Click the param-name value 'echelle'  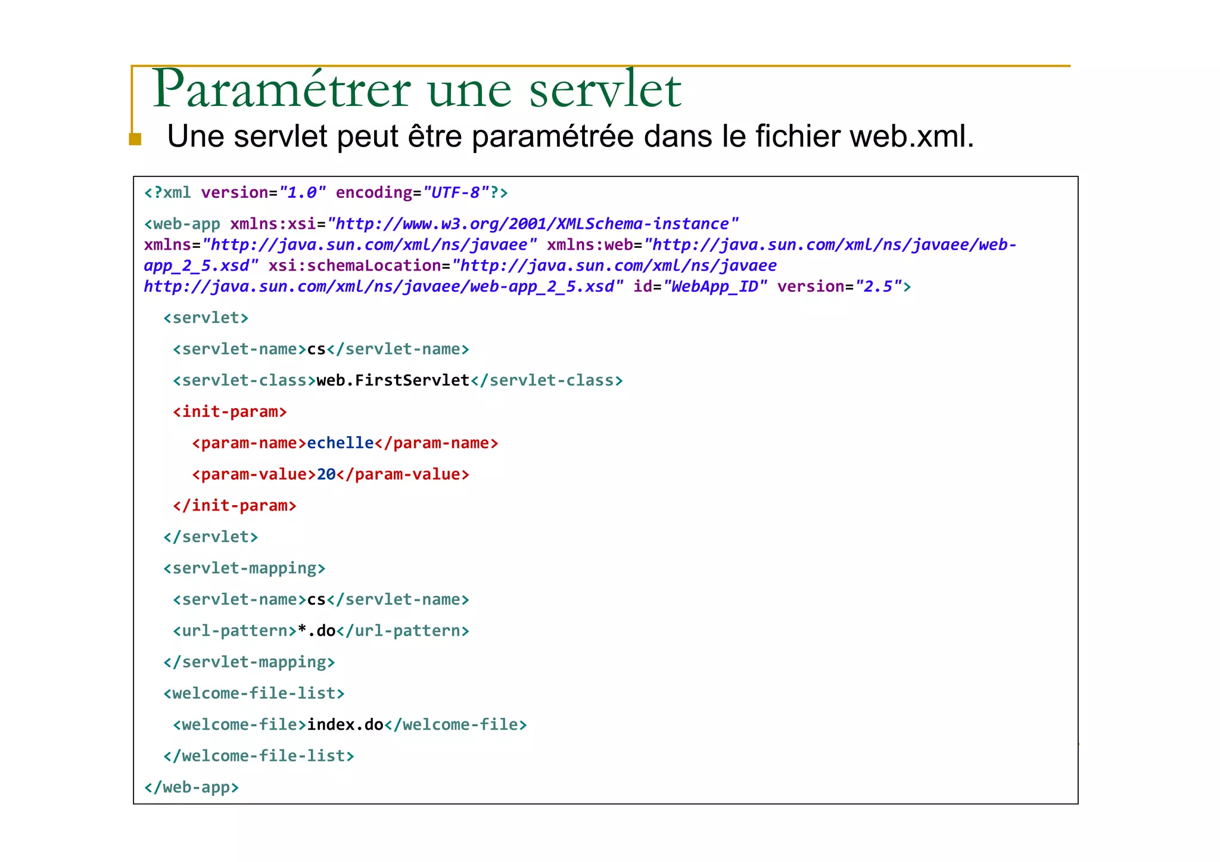(x=340, y=443)
